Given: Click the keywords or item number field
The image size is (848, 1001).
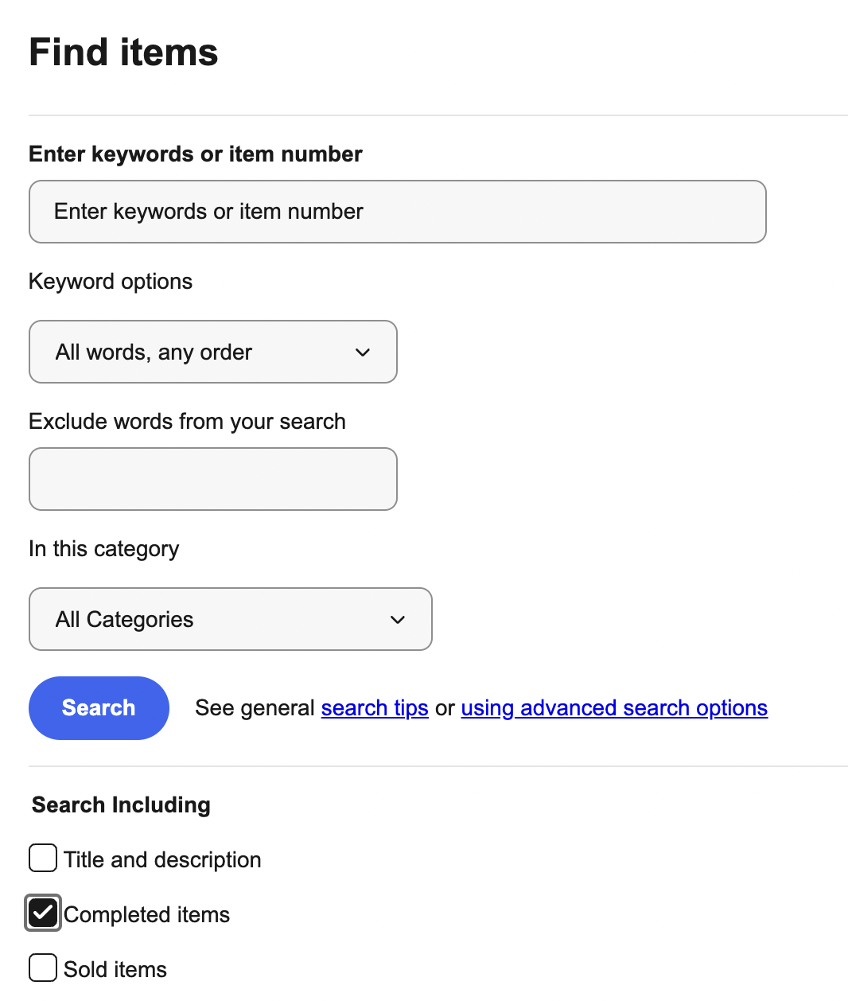Looking at the screenshot, I should [398, 212].
